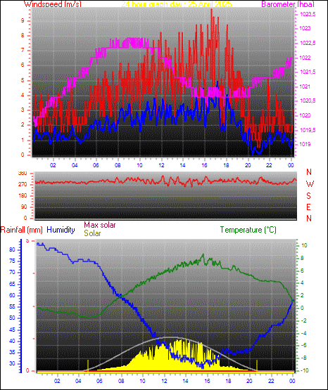
Task: Click hour label 00 under the humidity chart
Action: point(292,381)
